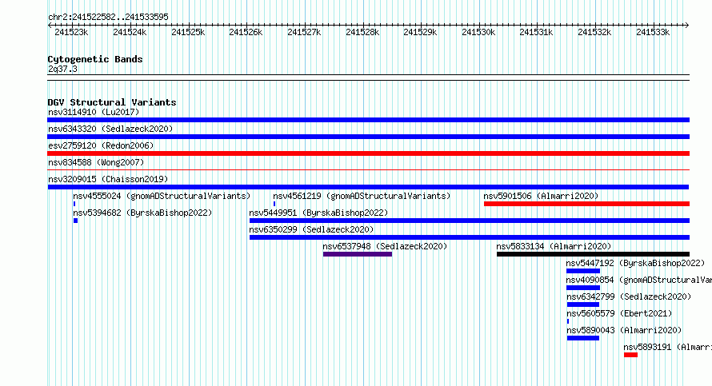Open the nsv3209015 (Chaisson2019) label
Image resolution: width=712 pixels, height=386 pixels.
tap(108, 179)
